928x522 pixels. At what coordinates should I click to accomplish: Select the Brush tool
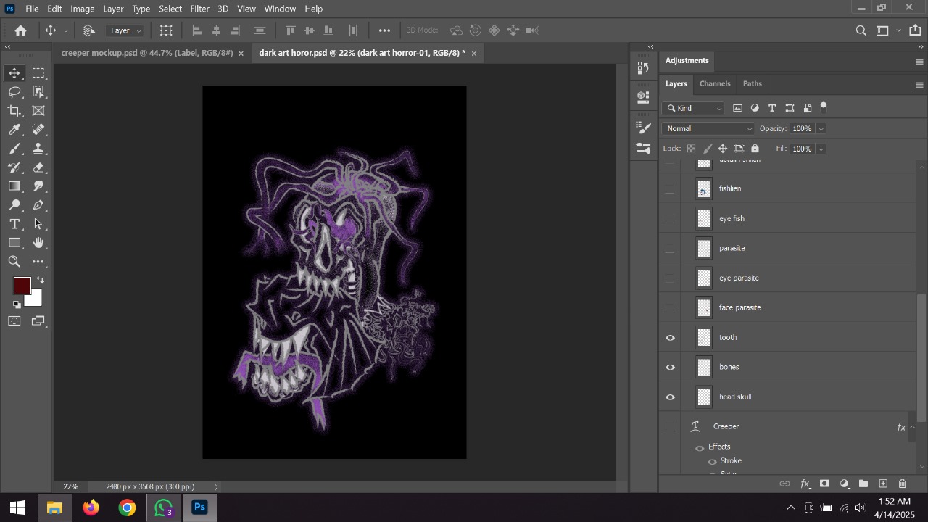tap(14, 149)
